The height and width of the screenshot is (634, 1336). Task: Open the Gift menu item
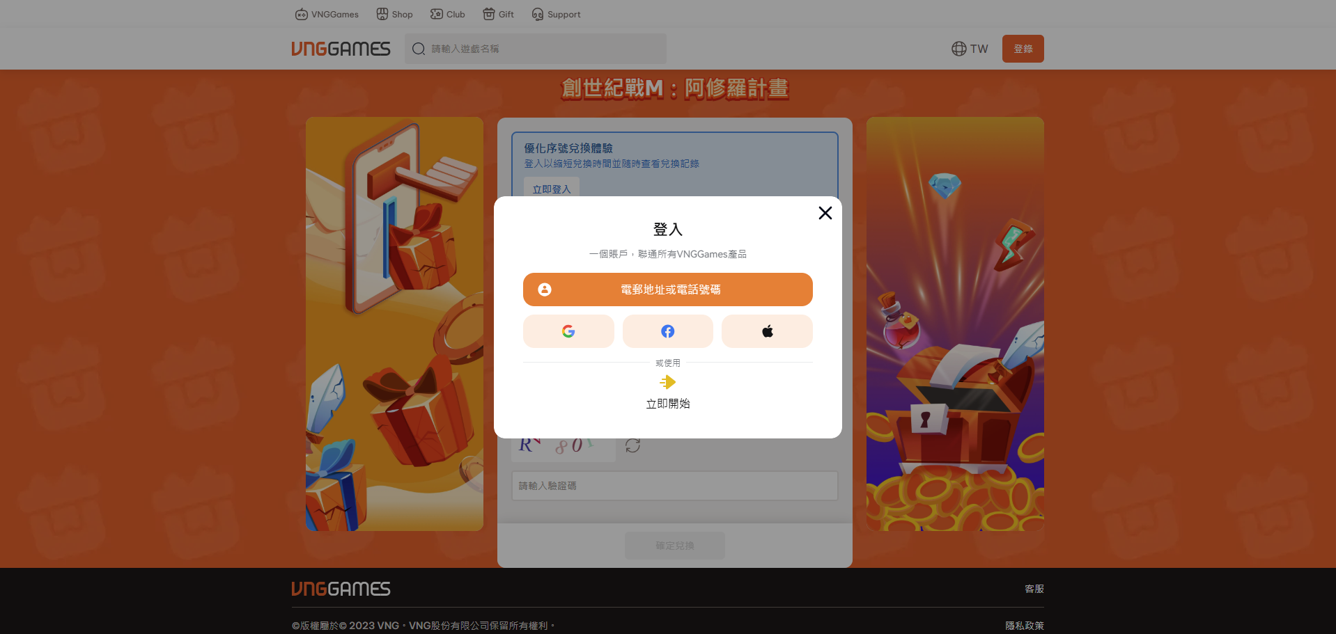pos(498,14)
